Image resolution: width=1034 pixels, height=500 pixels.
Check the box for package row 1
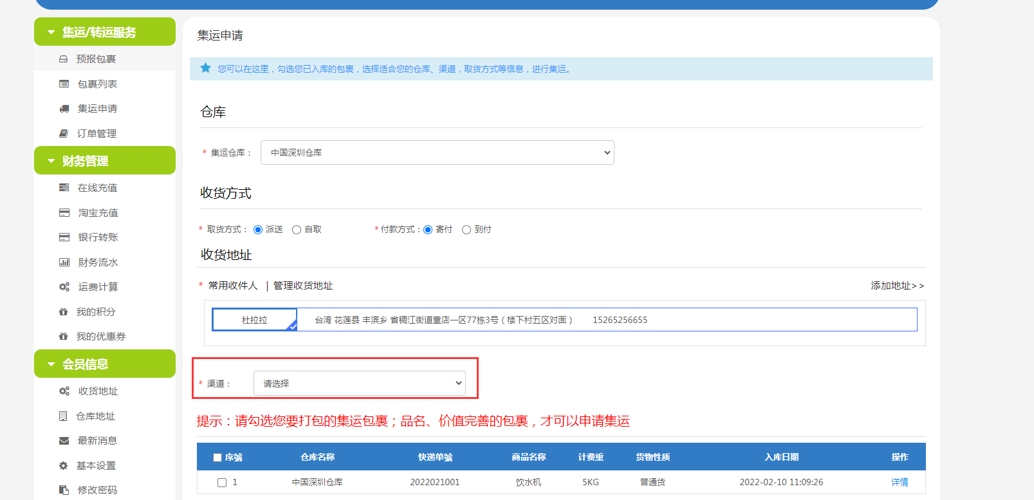[x=222, y=483]
